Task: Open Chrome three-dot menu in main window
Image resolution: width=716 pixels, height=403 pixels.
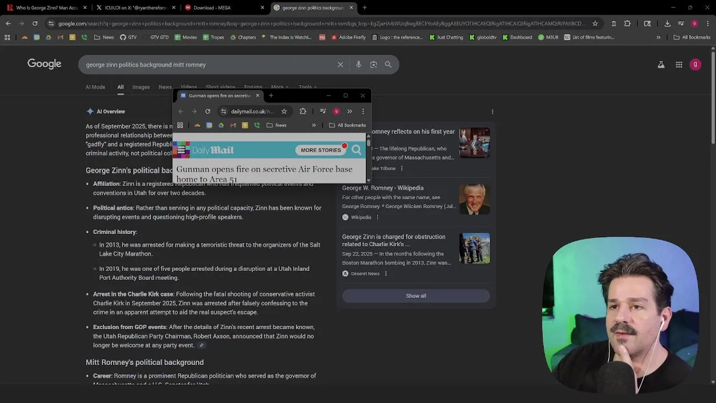Action: (x=707, y=24)
